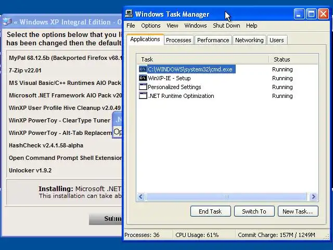Click the New Task... button
This screenshot has height=250, width=333.
click(x=298, y=211)
